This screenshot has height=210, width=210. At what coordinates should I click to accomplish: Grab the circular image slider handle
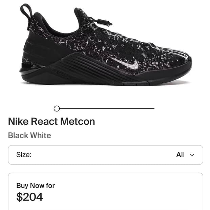click(x=57, y=108)
